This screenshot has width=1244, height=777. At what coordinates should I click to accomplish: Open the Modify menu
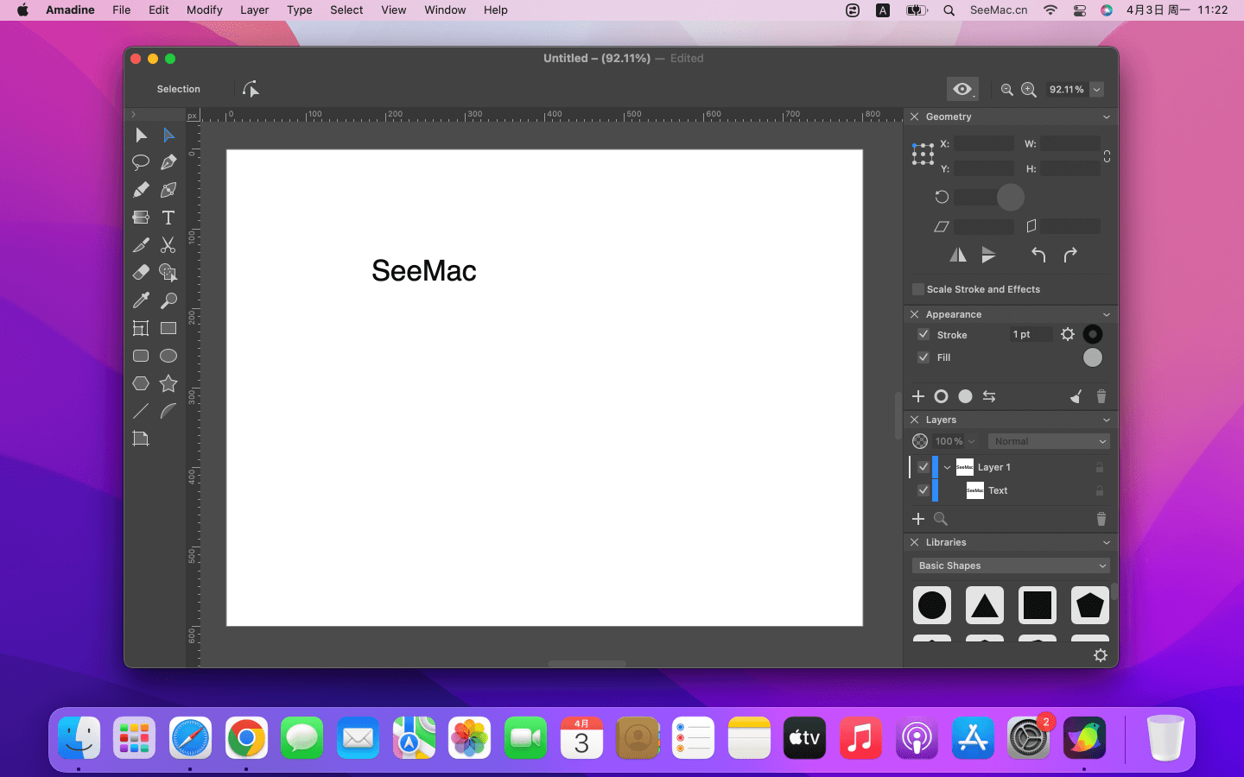click(x=204, y=10)
